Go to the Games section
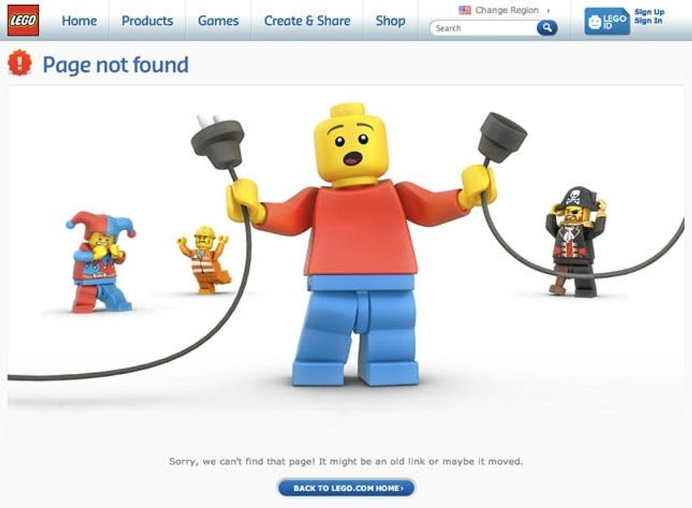Screen dimensions: 692x508 [x=218, y=20]
